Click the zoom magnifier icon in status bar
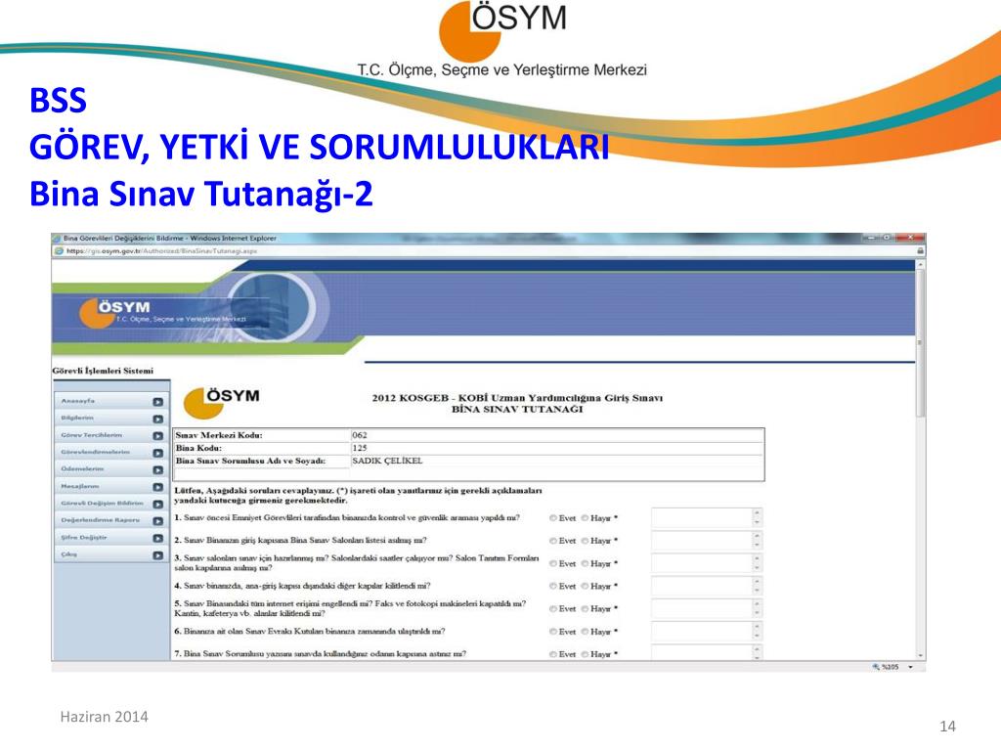This screenshot has width=1001, height=751. click(876, 667)
